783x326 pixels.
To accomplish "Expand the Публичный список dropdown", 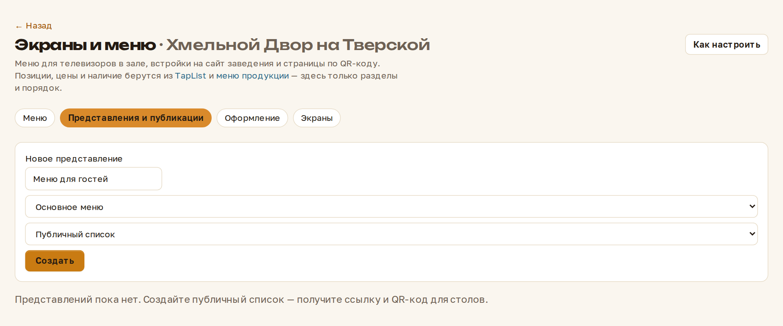I will (391, 234).
